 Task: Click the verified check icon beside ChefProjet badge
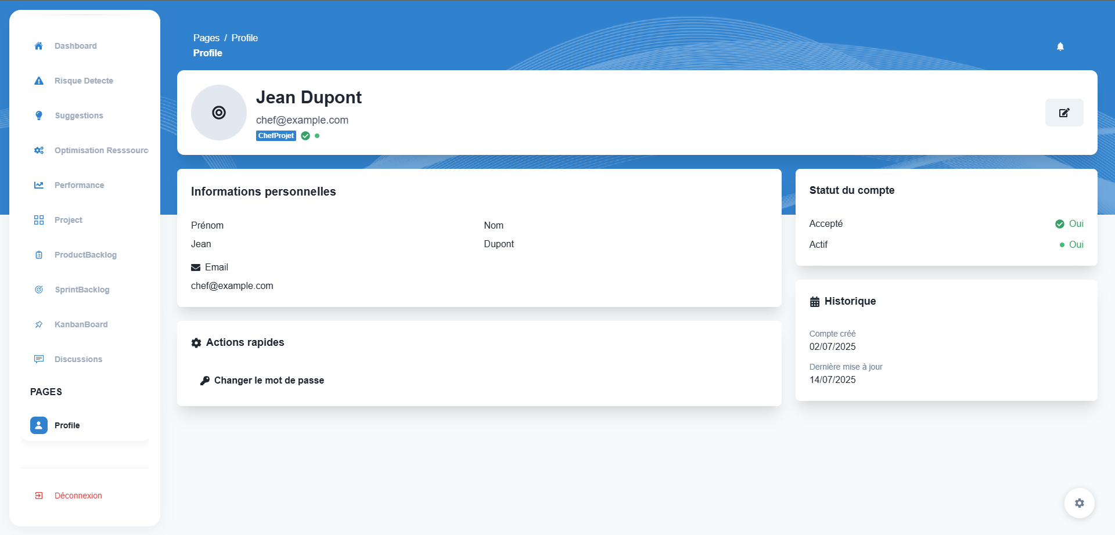coord(305,136)
